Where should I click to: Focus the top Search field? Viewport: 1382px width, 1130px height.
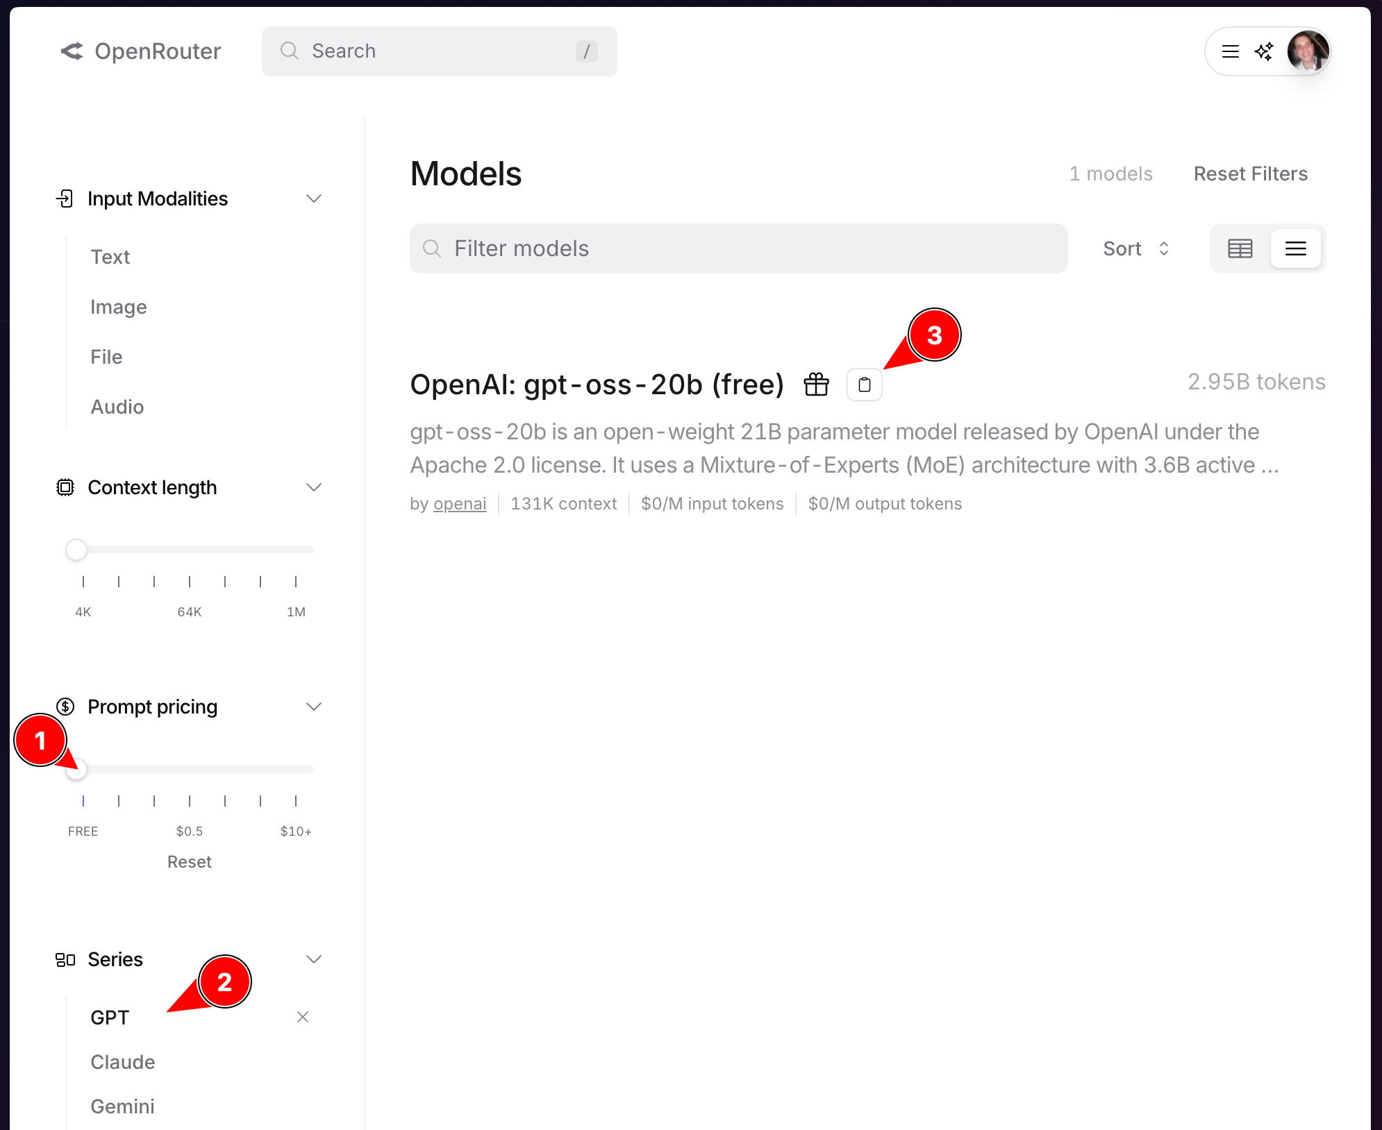click(x=440, y=51)
